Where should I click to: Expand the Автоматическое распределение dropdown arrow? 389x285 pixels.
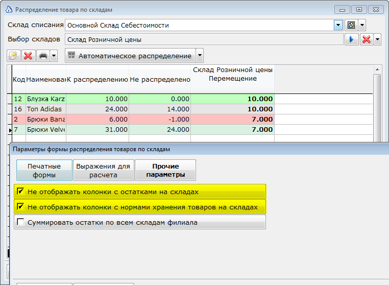(200, 56)
